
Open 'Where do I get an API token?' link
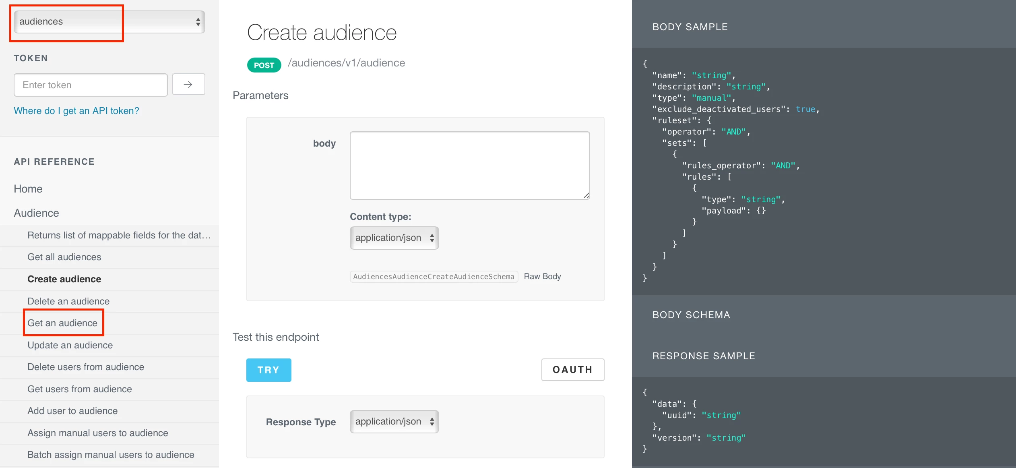click(x=76, y=111)
